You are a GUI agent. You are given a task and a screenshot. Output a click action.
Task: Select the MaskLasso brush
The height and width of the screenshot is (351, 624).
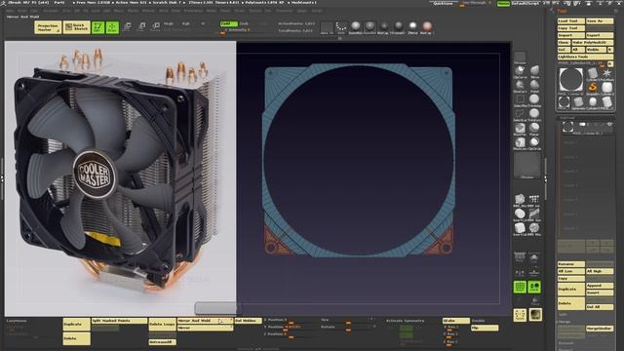coord(520,143)
